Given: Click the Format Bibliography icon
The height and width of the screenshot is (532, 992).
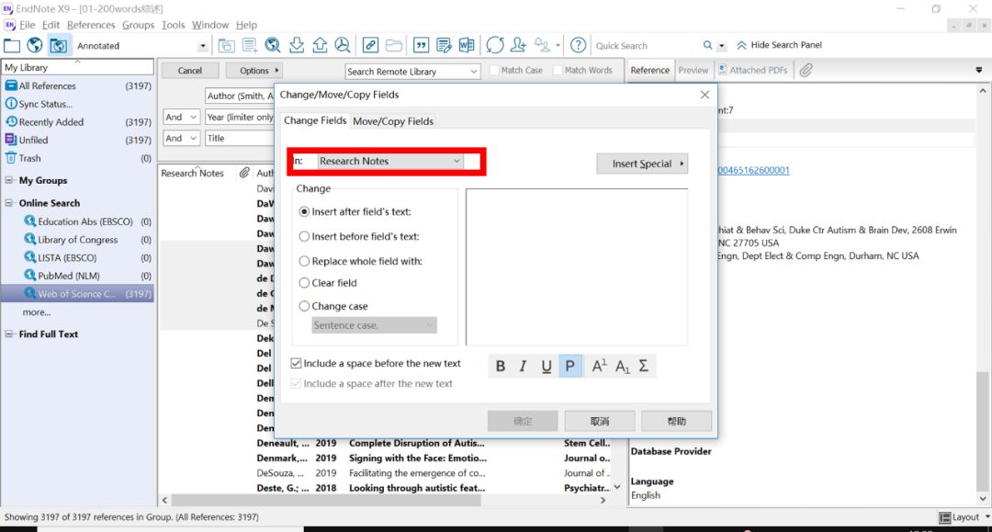Looking at the screenshot, I should [x=445, y=46].
